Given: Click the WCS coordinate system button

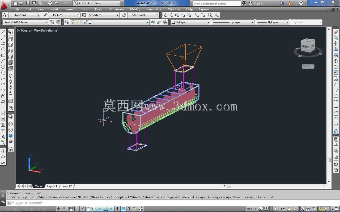Looking at the screenshot, I should [308, 67].
